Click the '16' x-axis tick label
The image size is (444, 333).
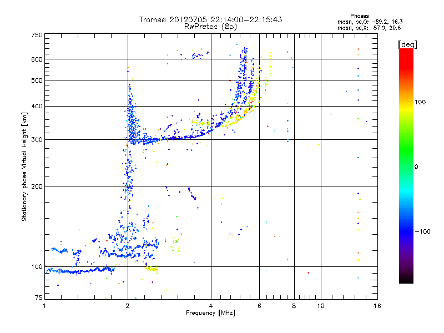click(377, 306)
